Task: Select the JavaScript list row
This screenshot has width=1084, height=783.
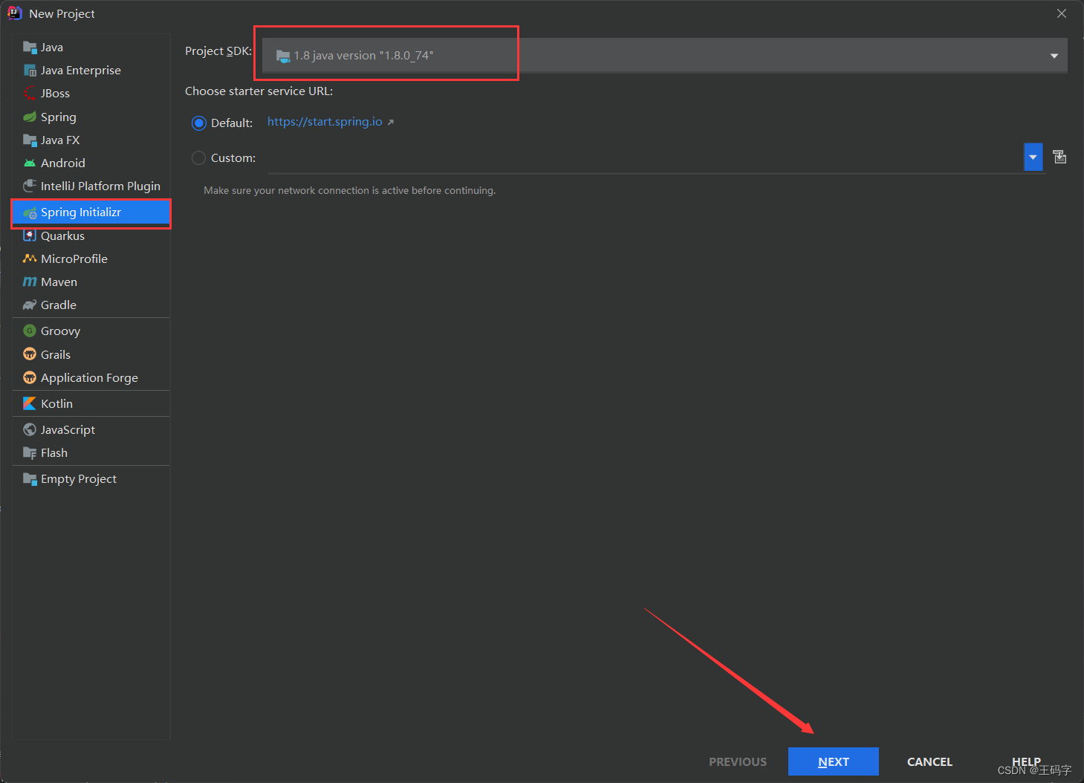Action: (x=91, y=429)
